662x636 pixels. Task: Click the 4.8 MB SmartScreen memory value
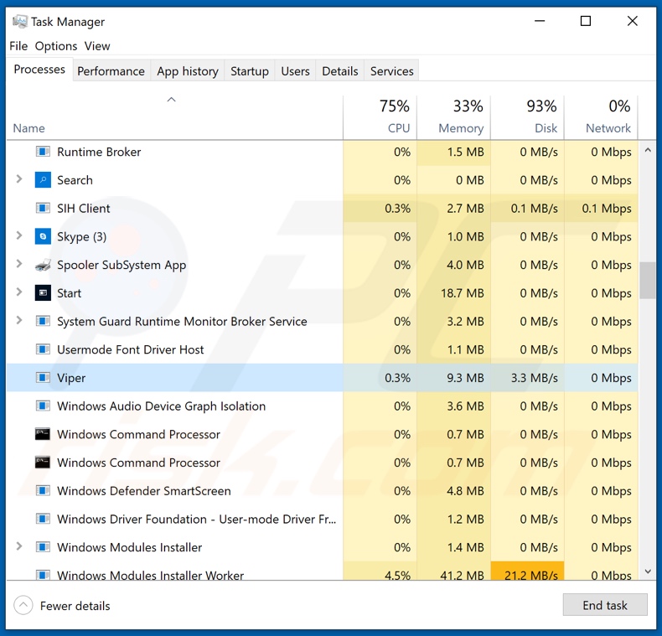point(465,491)
